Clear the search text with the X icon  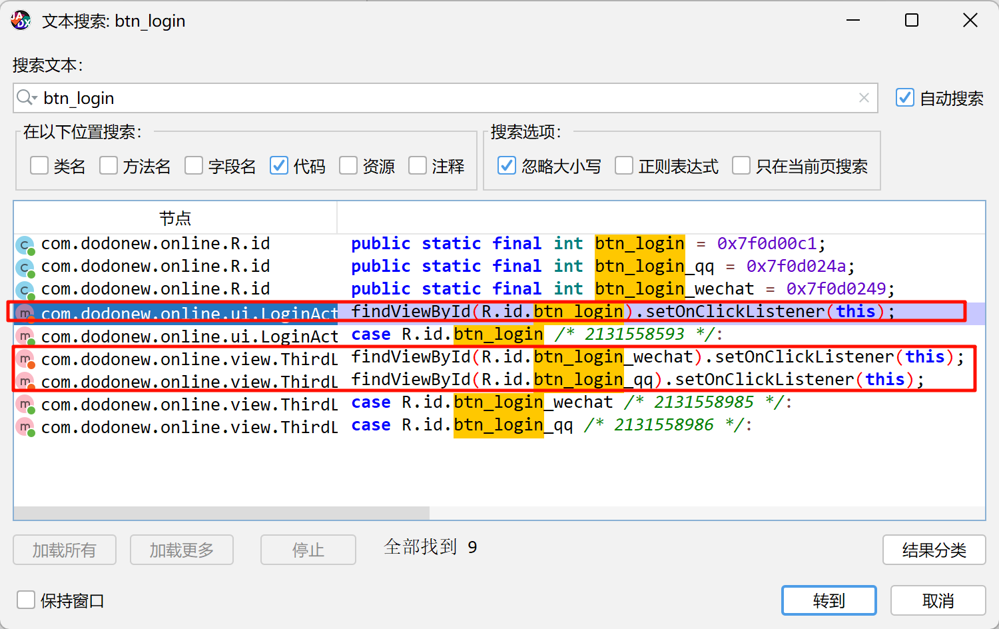click(x=864, y=98)
